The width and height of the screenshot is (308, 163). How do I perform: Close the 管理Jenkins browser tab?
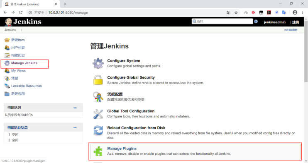coord(56,4)
